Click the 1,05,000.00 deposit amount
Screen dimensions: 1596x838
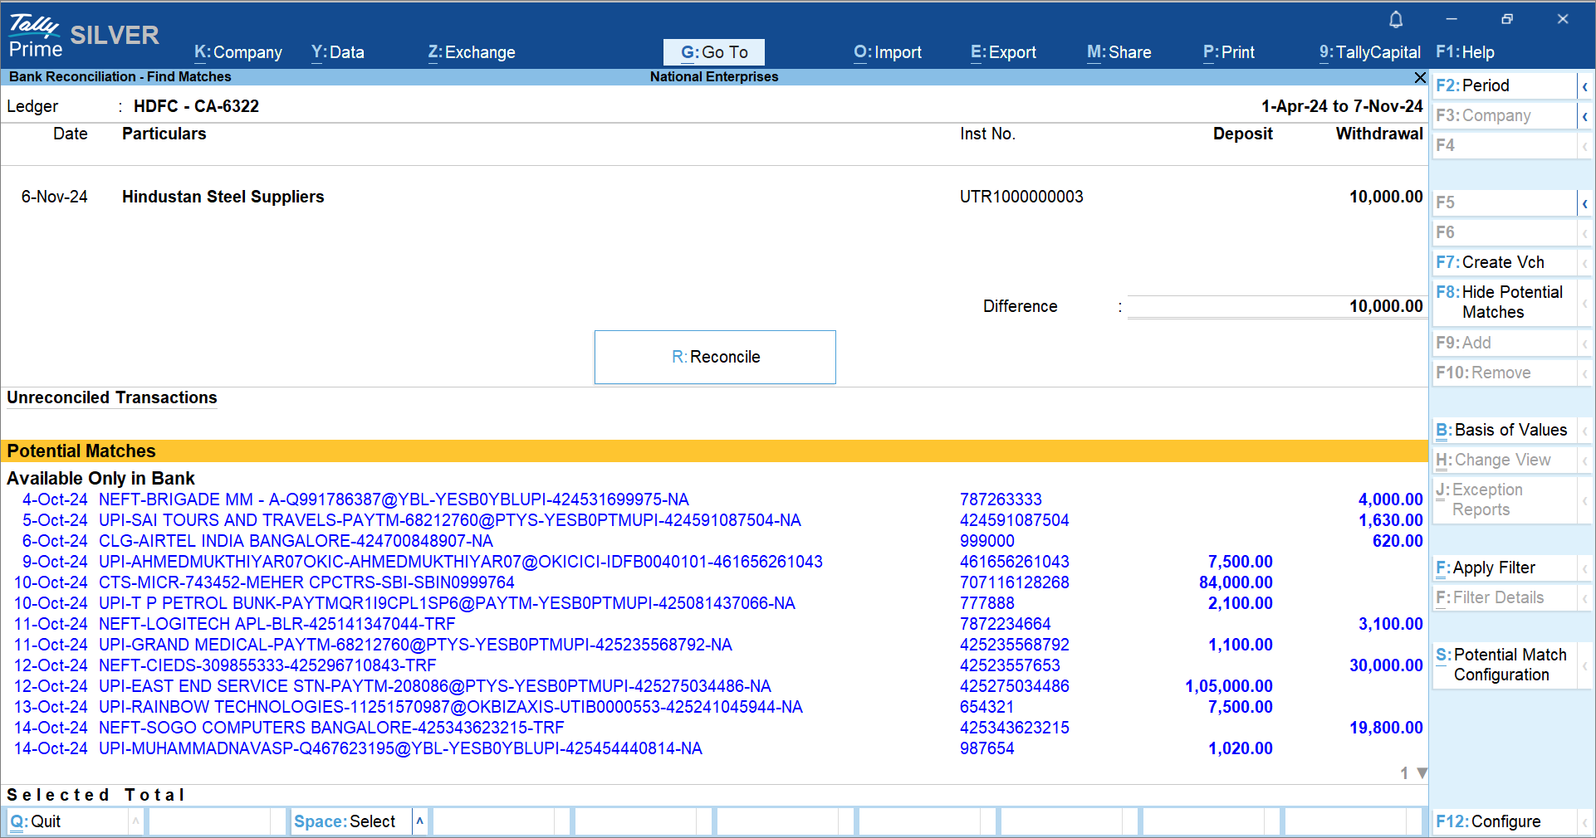1229,686
